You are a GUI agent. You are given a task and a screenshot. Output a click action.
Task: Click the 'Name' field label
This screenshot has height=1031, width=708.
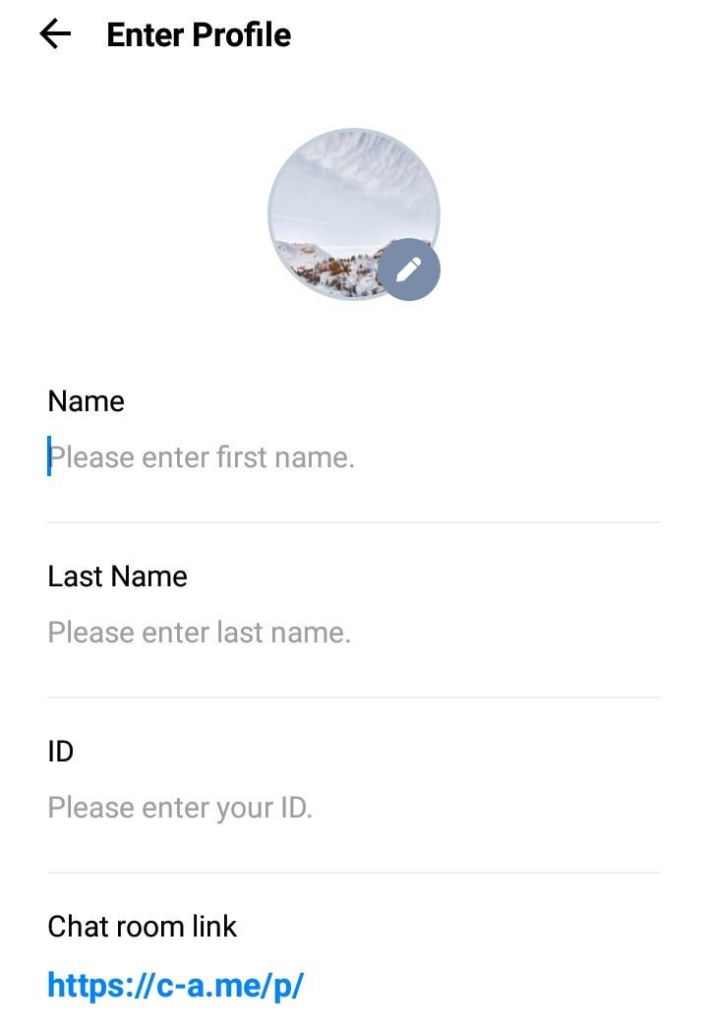[x=87, y=401]
